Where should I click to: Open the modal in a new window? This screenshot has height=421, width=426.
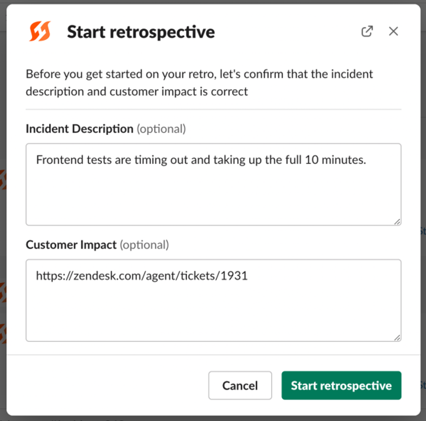pyautogui.click(x=367, y=31)
